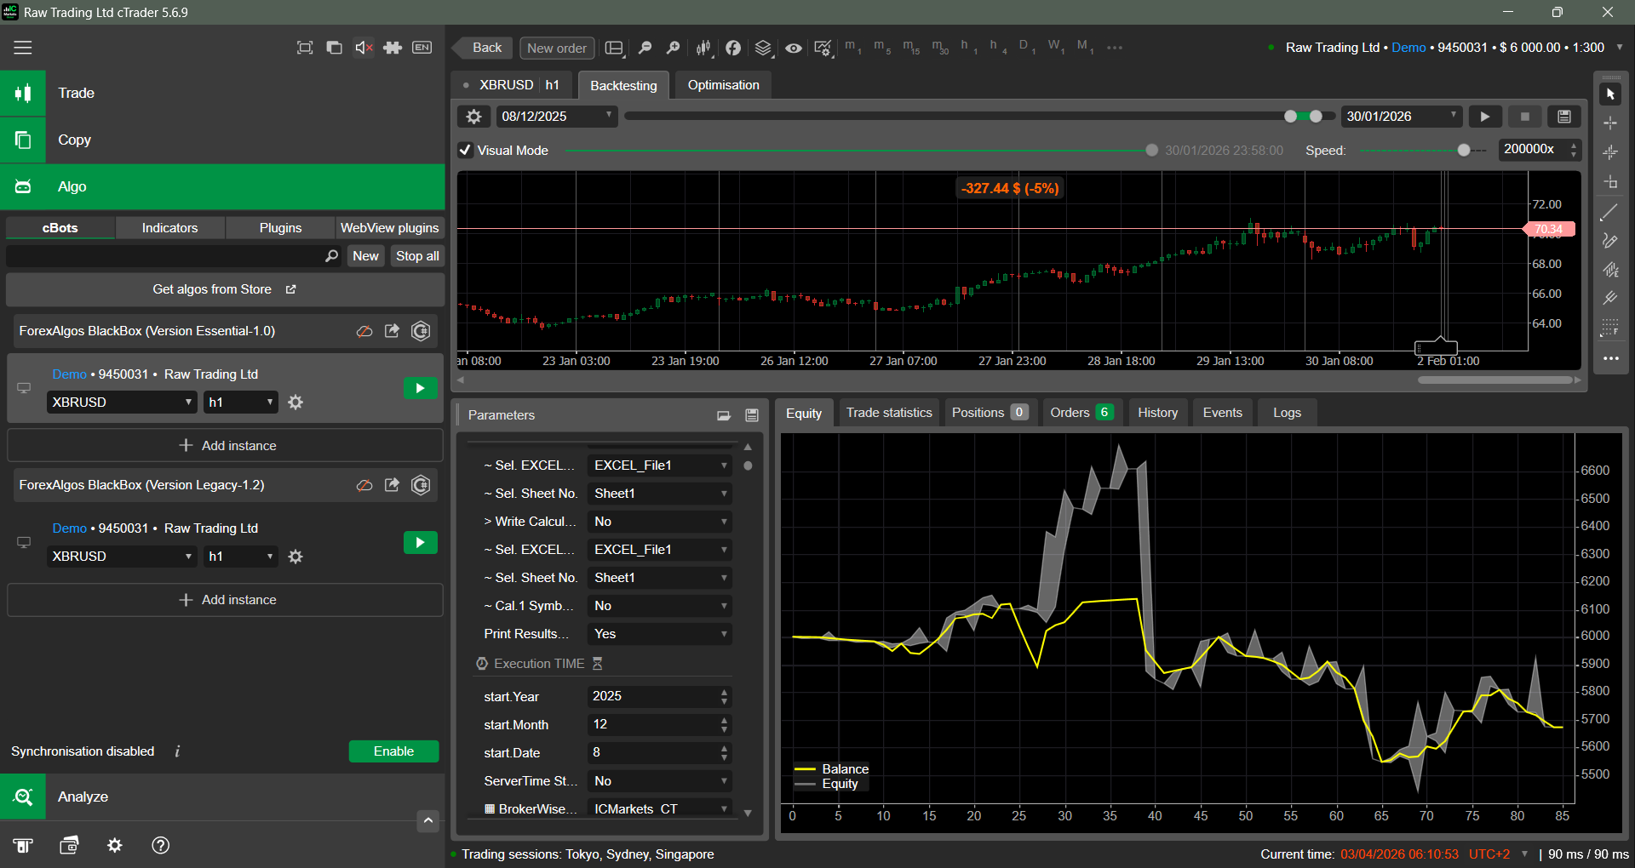This screenshot has height=868, width=1635.
Task: Click the mute sound speaker icon
Action: pos(364,48)
